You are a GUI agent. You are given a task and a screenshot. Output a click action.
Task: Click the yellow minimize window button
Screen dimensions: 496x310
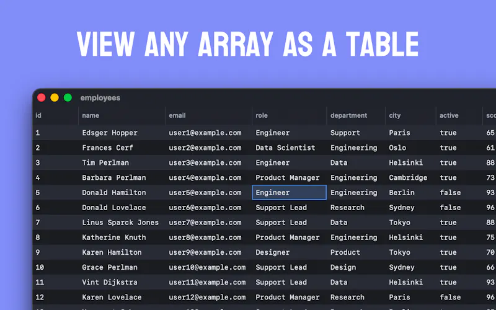55,98
